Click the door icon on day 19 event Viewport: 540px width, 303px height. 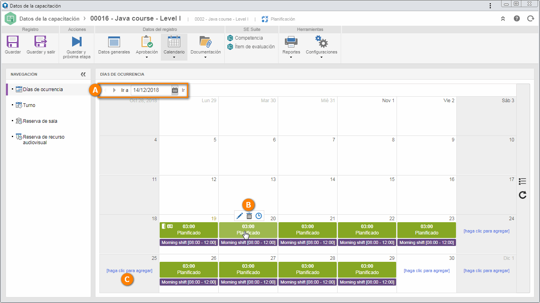[x=163, y=226]
